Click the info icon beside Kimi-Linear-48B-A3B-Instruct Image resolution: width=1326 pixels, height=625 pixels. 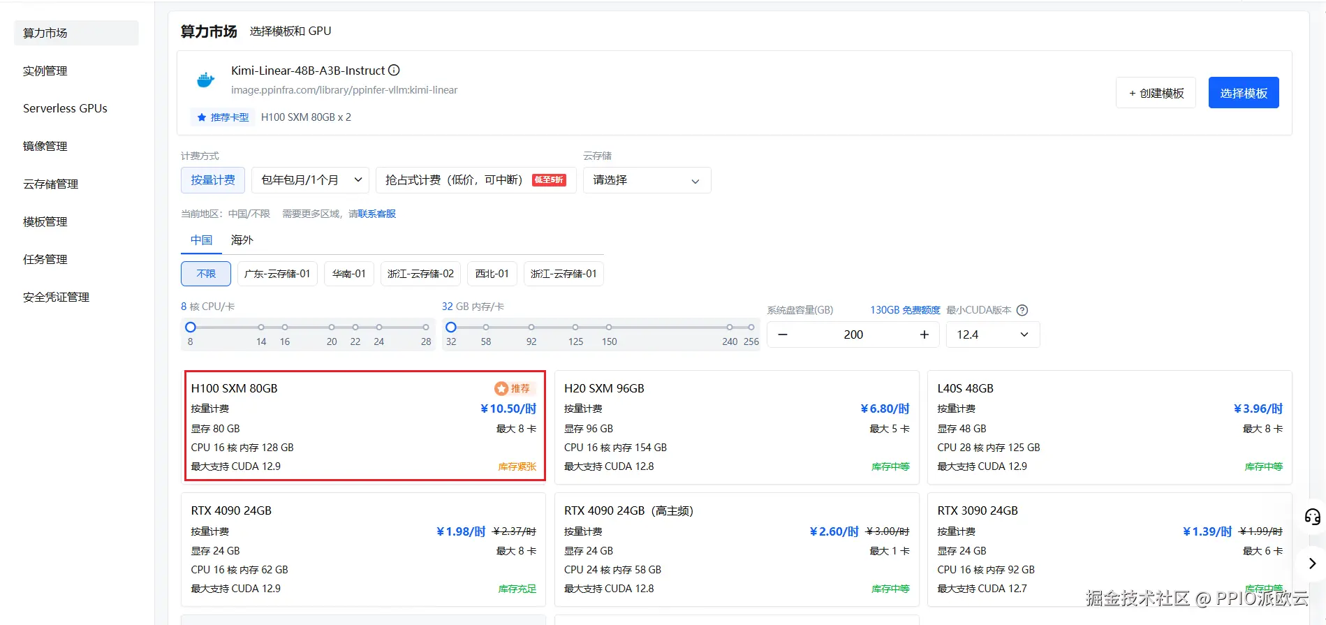coord(394,71)
